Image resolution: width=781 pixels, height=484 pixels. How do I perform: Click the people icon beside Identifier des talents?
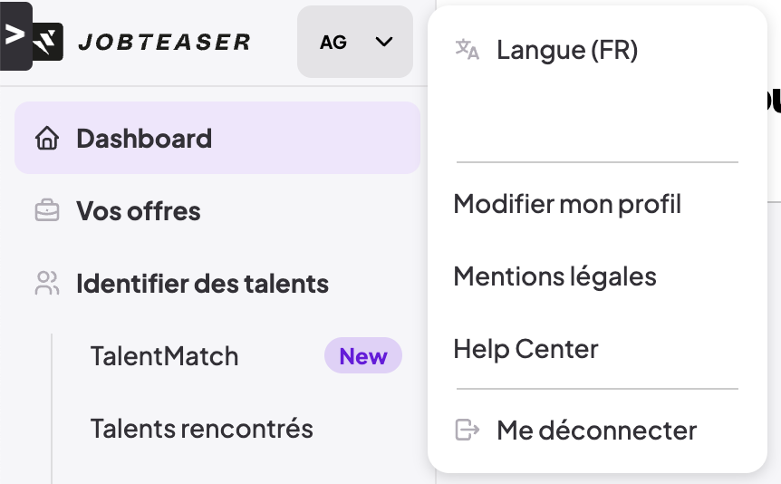tap(46, 284)
